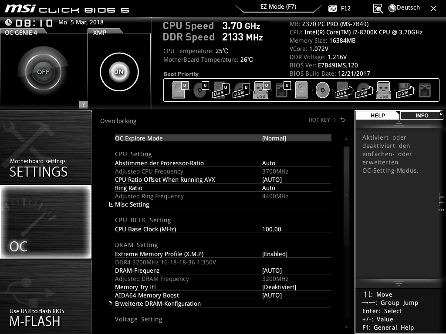Click the system time 08:10

34,23
